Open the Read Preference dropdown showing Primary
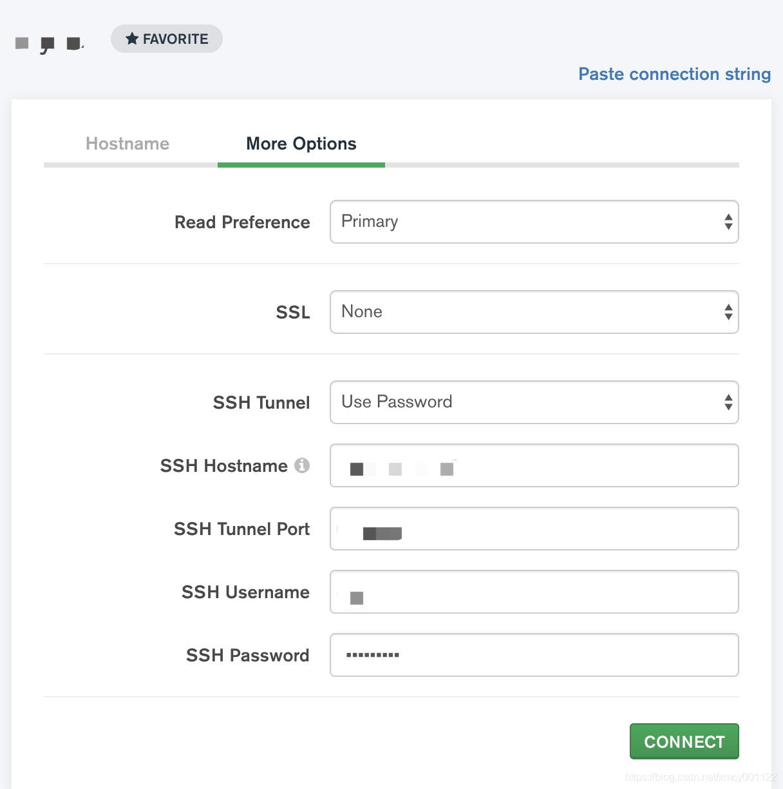Screen dimensions: 783x789 click(534, 222)
